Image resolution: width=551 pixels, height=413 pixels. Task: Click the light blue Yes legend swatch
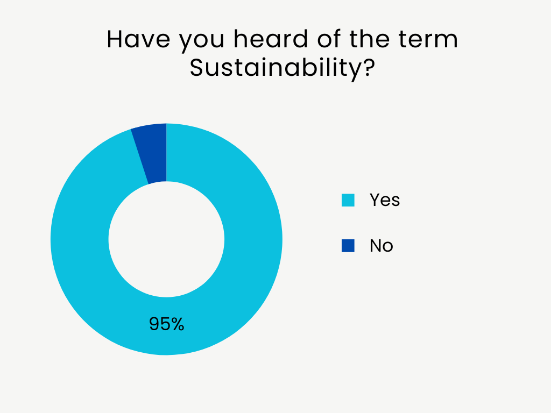[348, 200]
